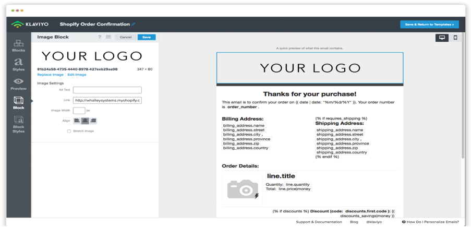471x227 pixels.
Task: Click the Replace Image link
Action: click(x=50, y=75)
